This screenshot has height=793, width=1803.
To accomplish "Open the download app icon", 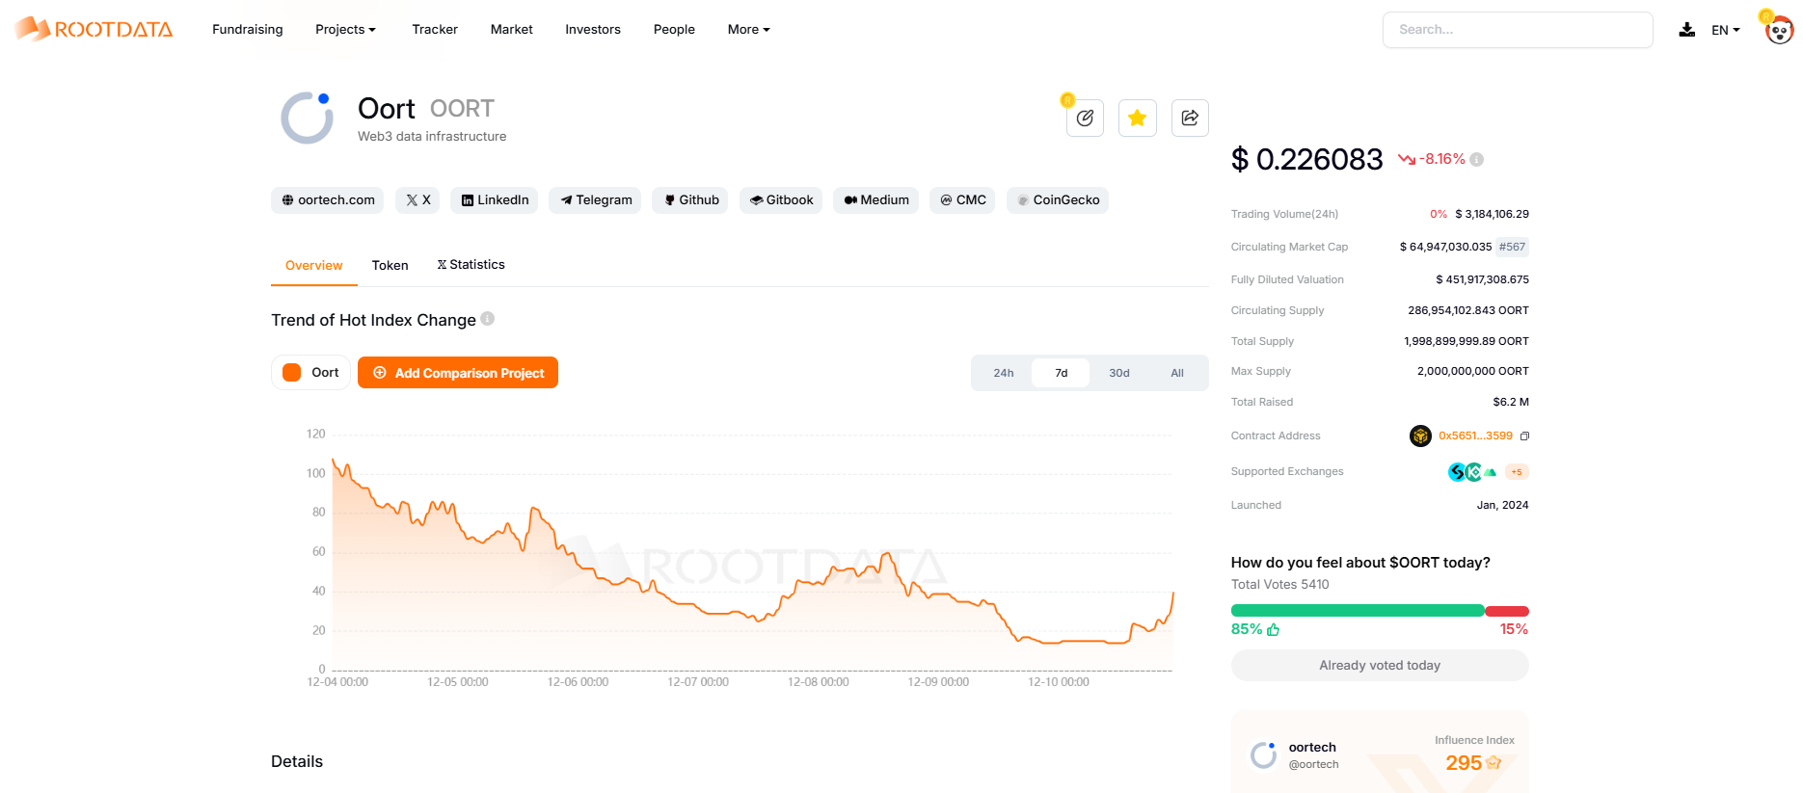I will (1686, 30).
